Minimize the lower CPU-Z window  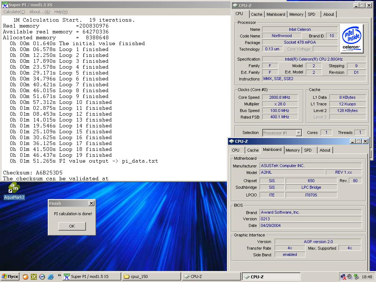click(352, 141)
